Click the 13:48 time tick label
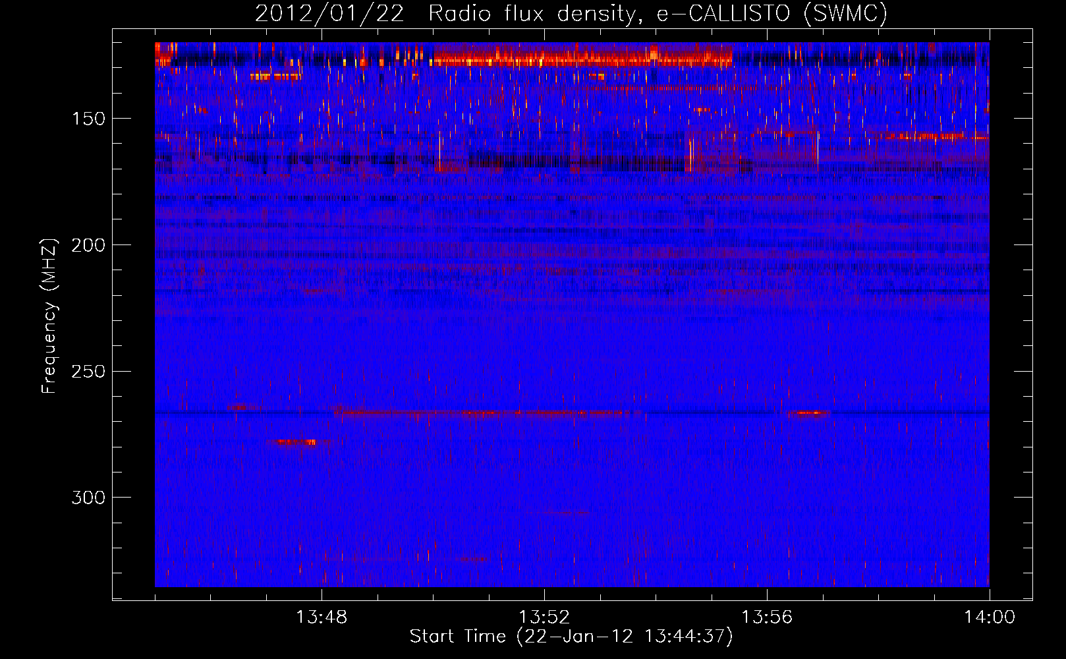Viewport: 1066px width, 659px height. pyautogui.click(x=322, y=617)
